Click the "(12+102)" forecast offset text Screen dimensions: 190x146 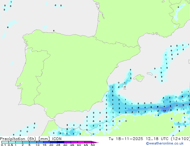180,139
